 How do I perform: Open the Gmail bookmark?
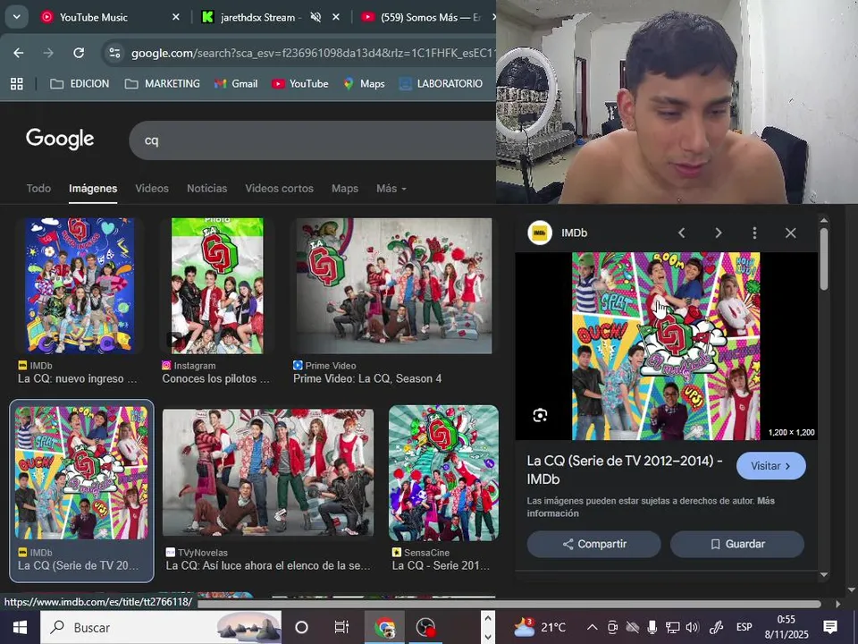click(236, 84)
